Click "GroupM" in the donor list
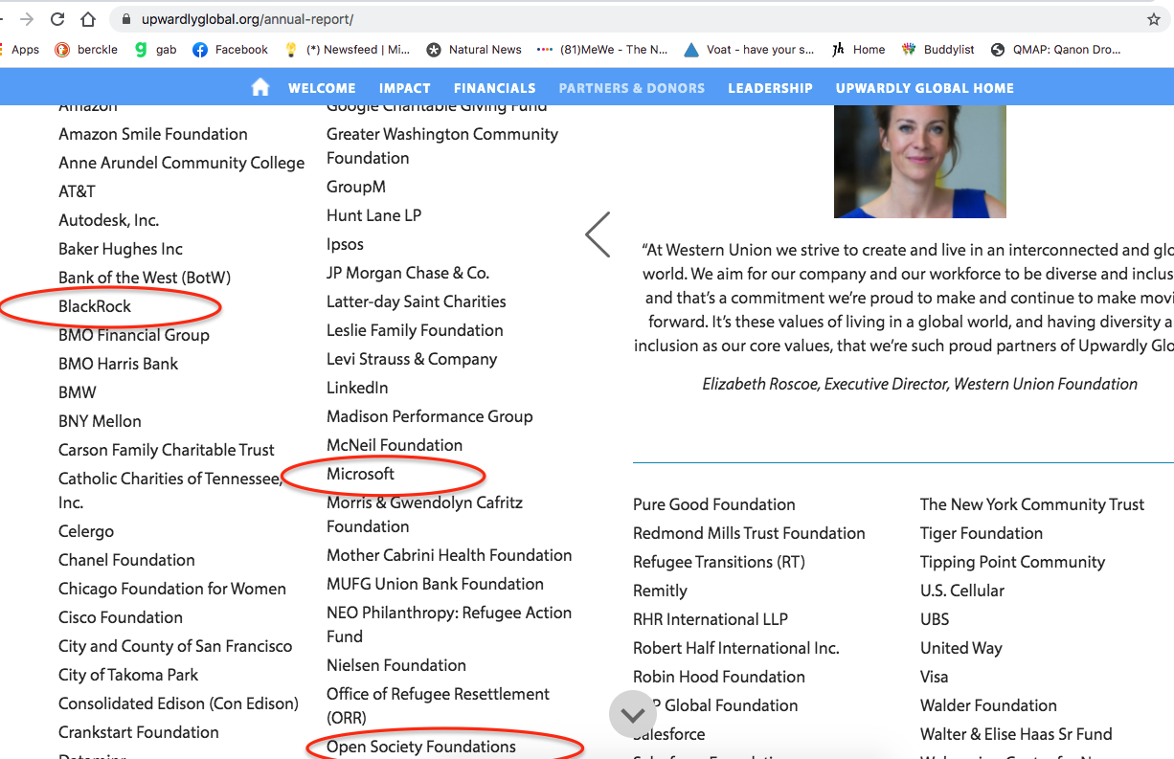1174x759 pixels. (356, 187)
